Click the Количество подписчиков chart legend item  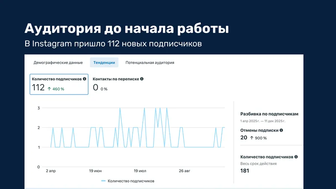click(x=128, y=181)
